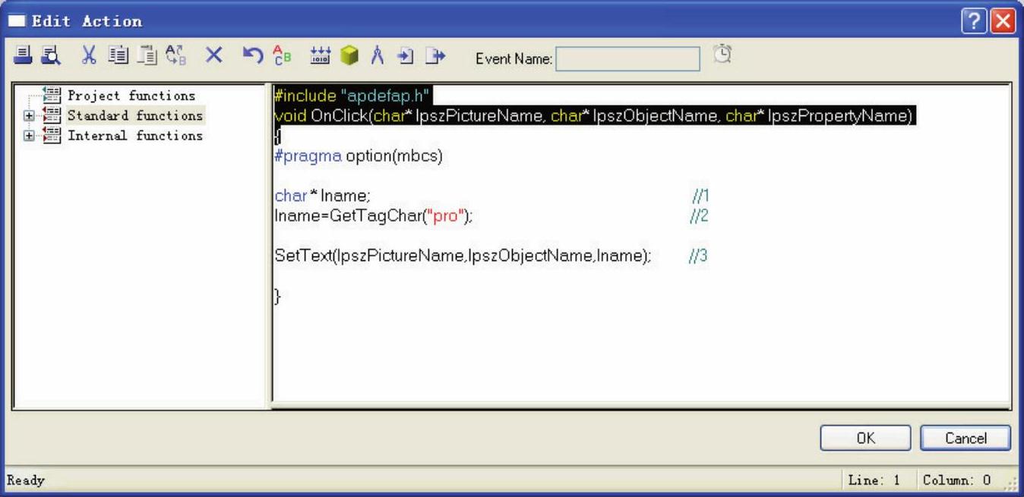This screenshot has height=497, width=1024.
Task: Click the clock trigger icon
Action: [722, 55]
